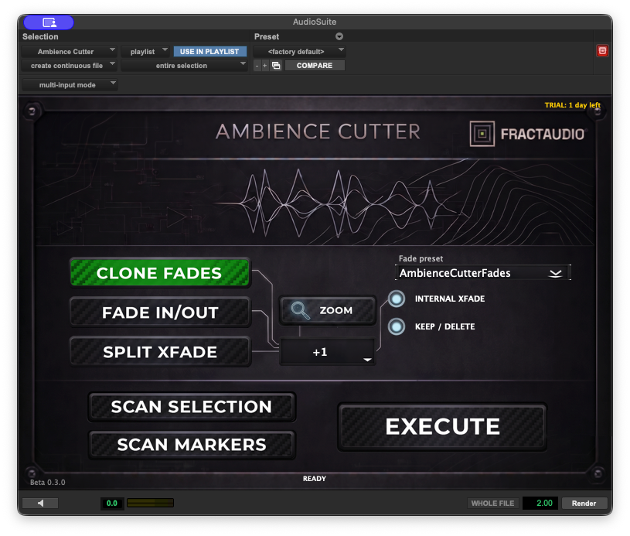The height and width of the screenshot is (536, 630).
Task: Click the 2.00 handle length field
Action: pos(540,503)
